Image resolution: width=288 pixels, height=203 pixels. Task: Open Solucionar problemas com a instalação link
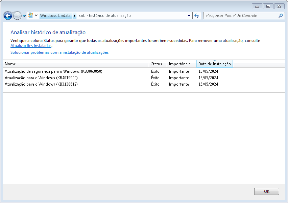[59, 52]
